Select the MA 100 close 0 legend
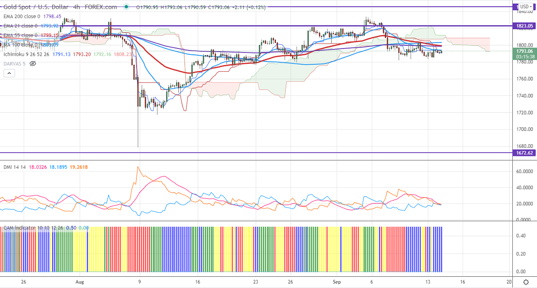 [21, 45]
